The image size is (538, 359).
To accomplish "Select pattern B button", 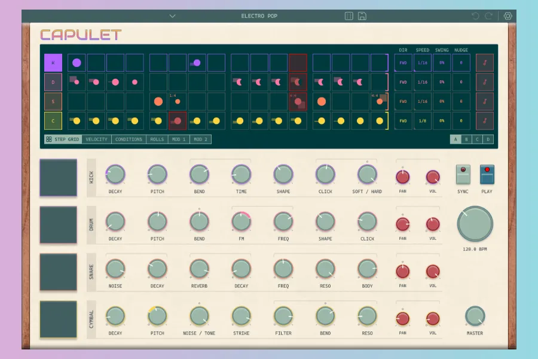I will [467, 139].
